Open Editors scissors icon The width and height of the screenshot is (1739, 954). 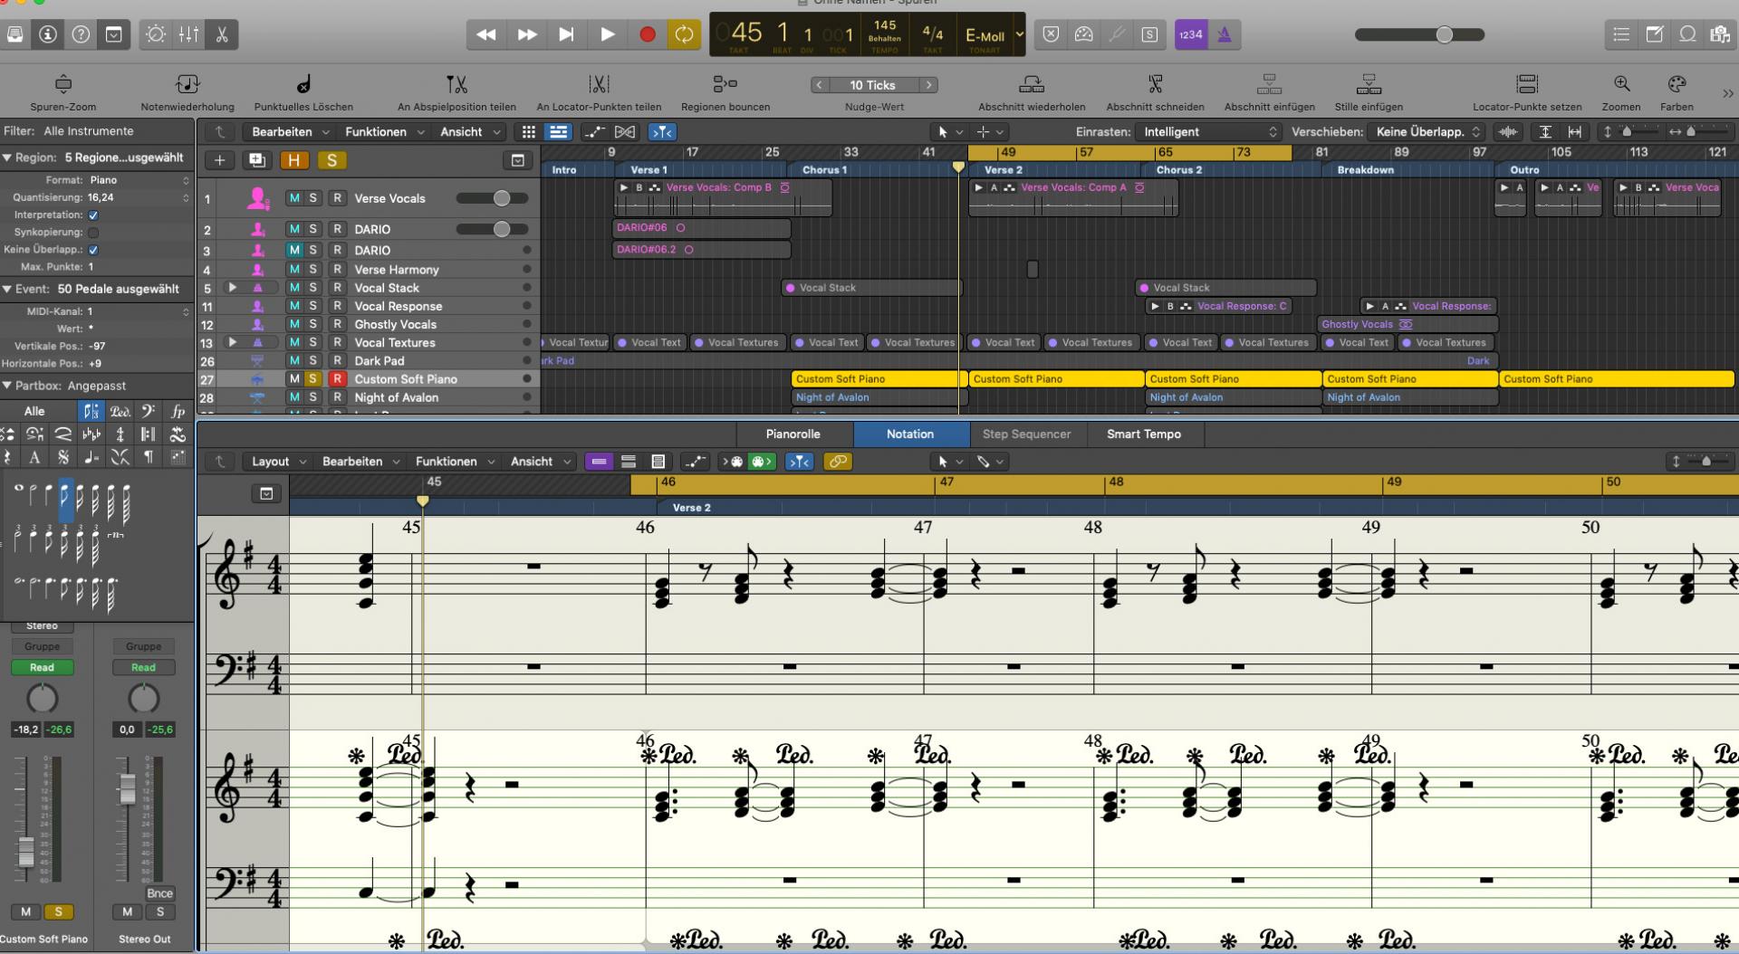(x=221, y=34)
